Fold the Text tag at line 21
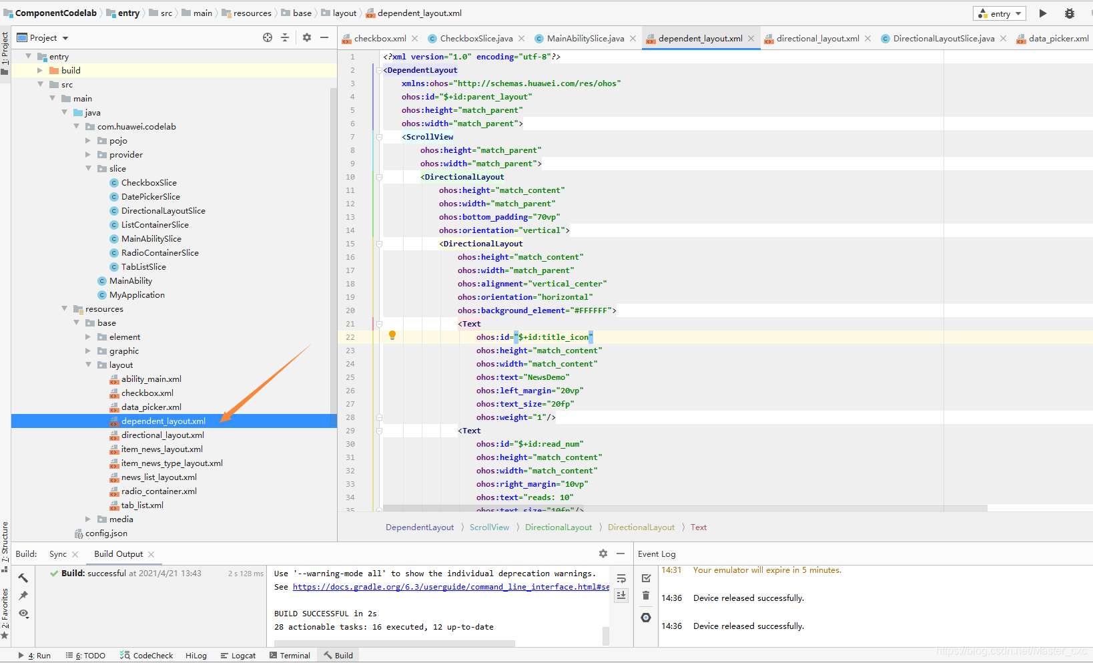The width and height of the screenshot is (1093, 663). [379, 324]
